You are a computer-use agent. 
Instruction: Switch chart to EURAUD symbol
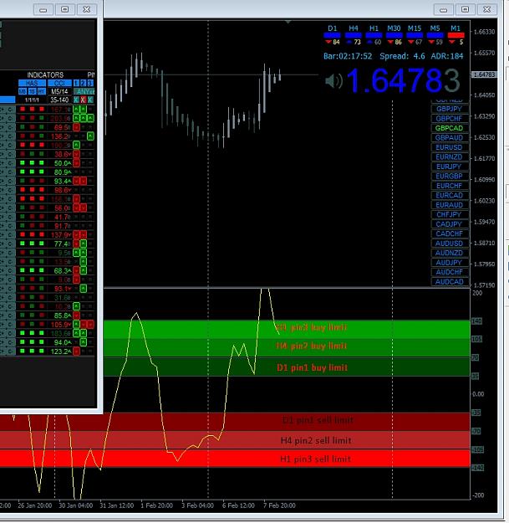coord(449,205)
